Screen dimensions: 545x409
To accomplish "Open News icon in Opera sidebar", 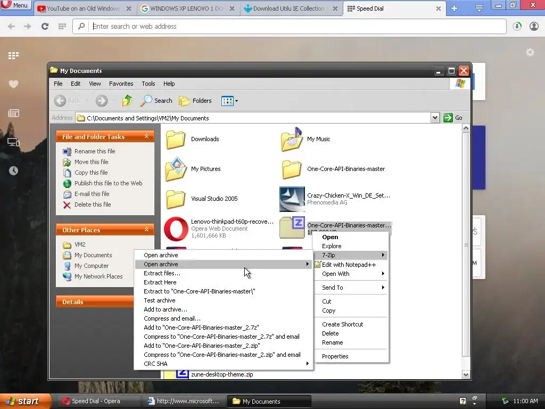I will coord(13,113).
